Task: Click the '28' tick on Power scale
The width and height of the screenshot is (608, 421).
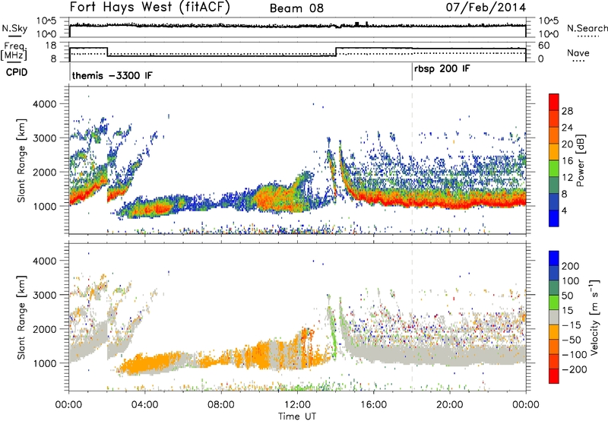Action: (567, 111)
